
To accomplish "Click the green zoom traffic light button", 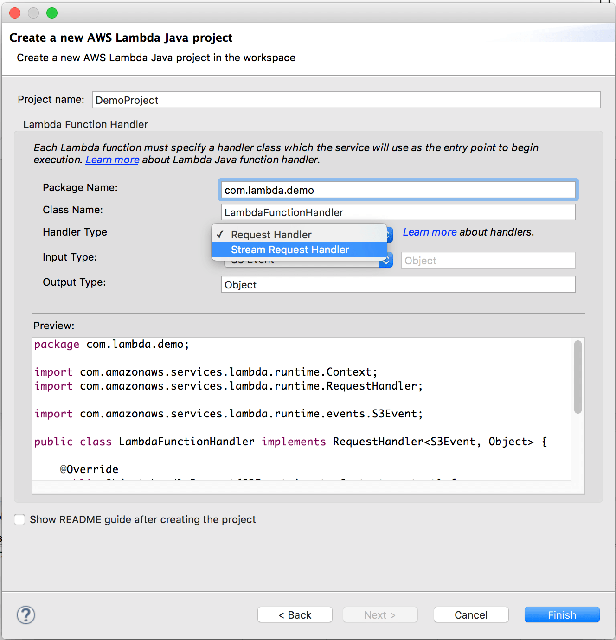I will (x=52, y=13).
